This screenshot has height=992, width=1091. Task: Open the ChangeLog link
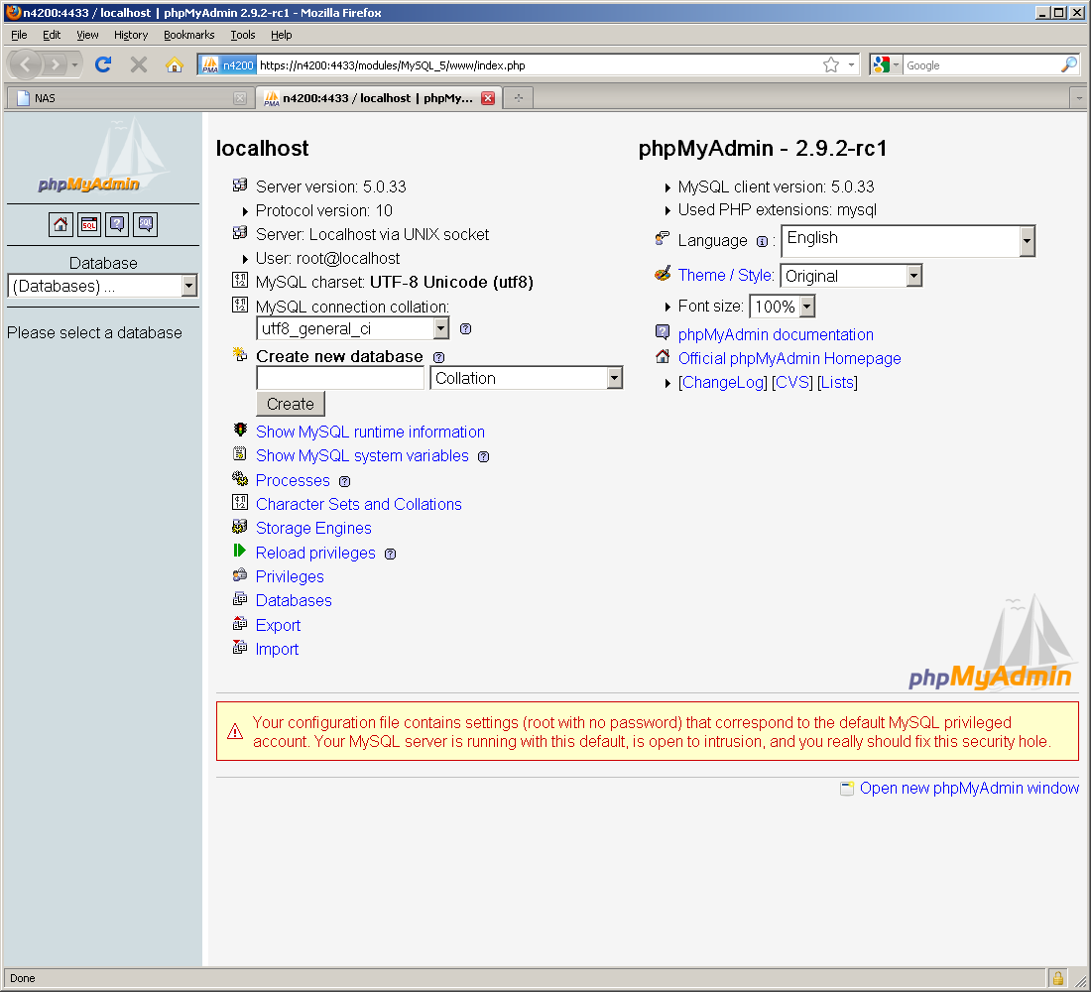point(723,382)
